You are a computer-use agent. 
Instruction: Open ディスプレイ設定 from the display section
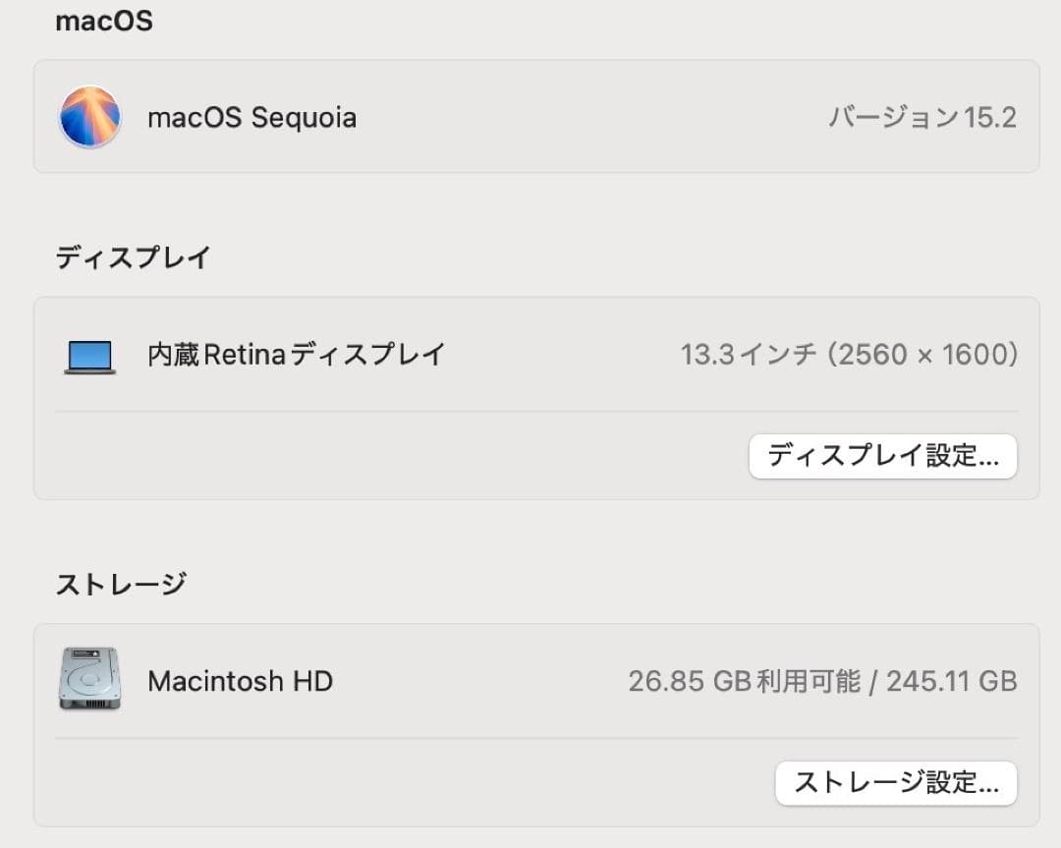[x=882, y=456]
